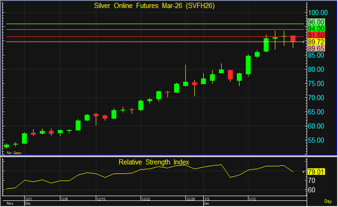The width and height of the screenshot is (338, 207).
Task: Click the 1/12 date on time axis
Action: (253, 199)
